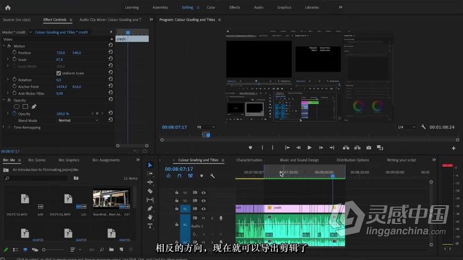Open the Characterisation sequence tab
This screenshot has width=463, height=260.
249,160
